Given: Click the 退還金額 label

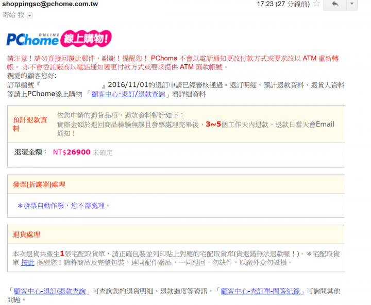Looking at the screenshot, I should pyautogui.click(x=31, y=152).
